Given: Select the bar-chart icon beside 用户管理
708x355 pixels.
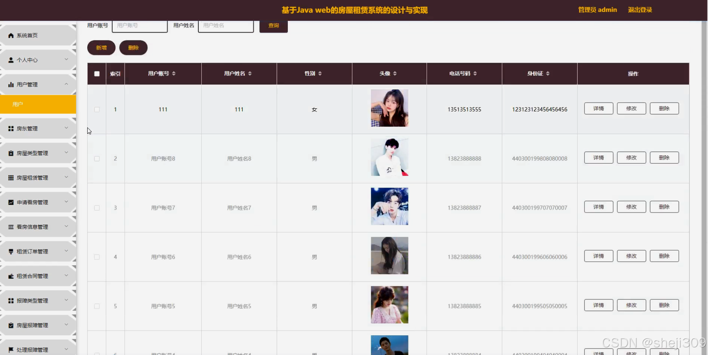Looking at the screenshot, I should coord(11,84).
